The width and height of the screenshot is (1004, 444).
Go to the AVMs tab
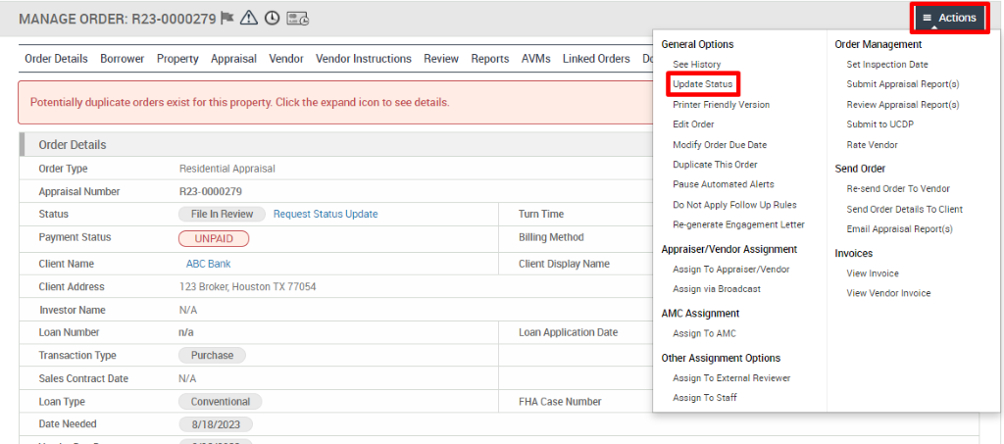click(536, 59)
